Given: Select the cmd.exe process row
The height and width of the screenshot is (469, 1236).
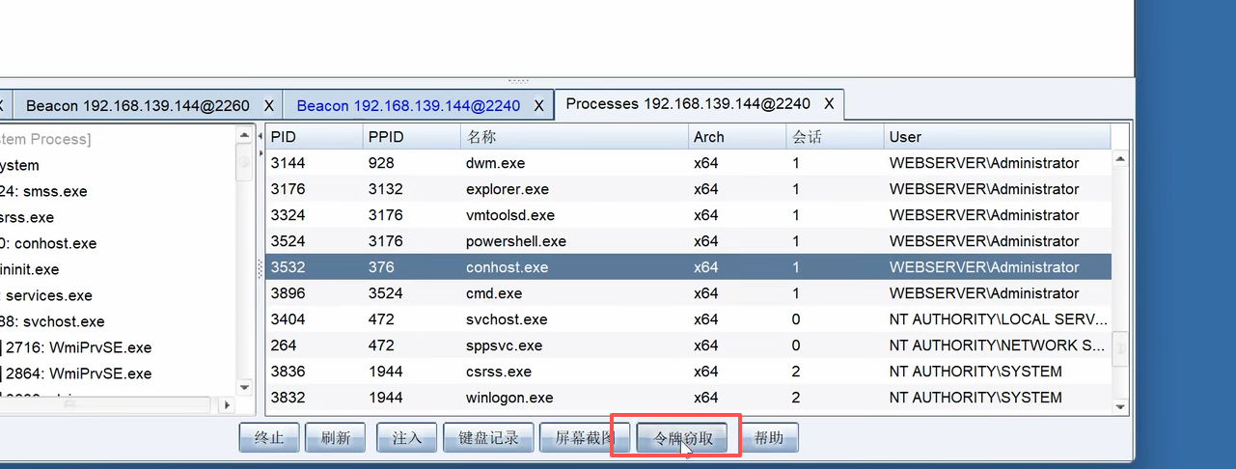Looking at the screenshot, I should 688,293.
